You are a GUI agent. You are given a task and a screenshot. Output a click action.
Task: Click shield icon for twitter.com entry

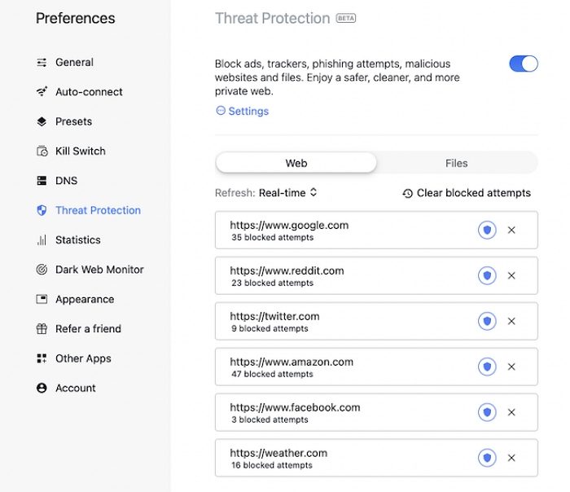[x=487, y=322]
